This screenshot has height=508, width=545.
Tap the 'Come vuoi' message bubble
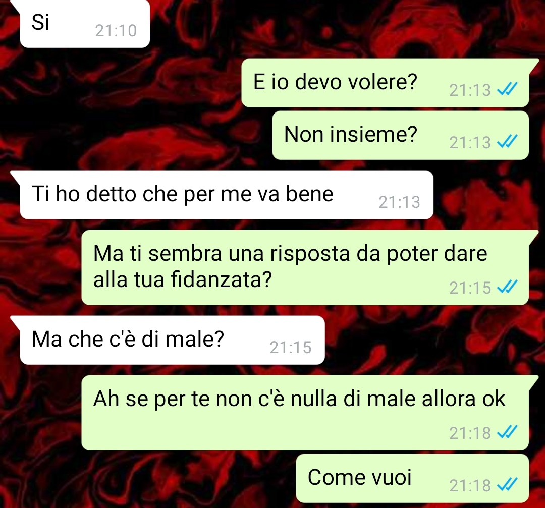pyautogui.click(x=413, y=478)
